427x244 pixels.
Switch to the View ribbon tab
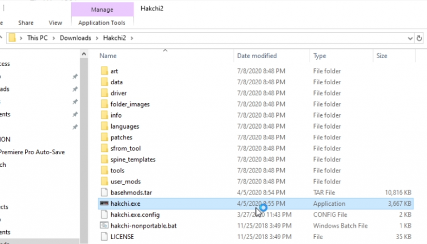55,23
